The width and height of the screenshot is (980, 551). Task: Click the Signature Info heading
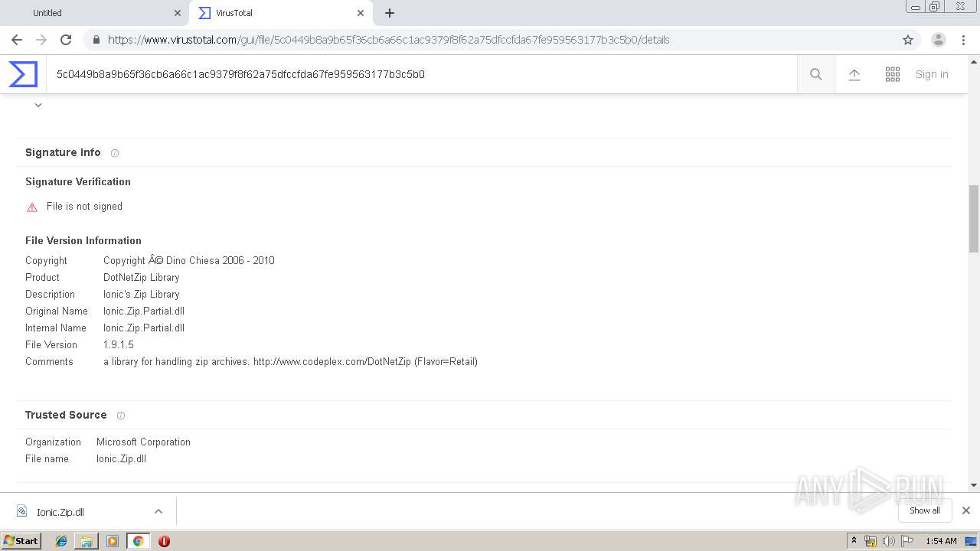(x=63, y=153)
